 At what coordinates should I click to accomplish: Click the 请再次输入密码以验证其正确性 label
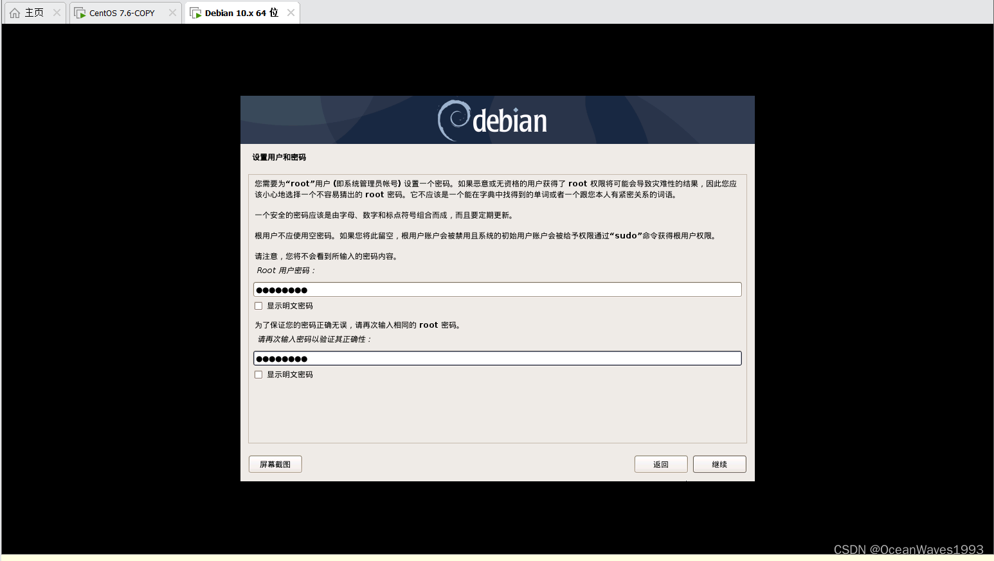314,339
